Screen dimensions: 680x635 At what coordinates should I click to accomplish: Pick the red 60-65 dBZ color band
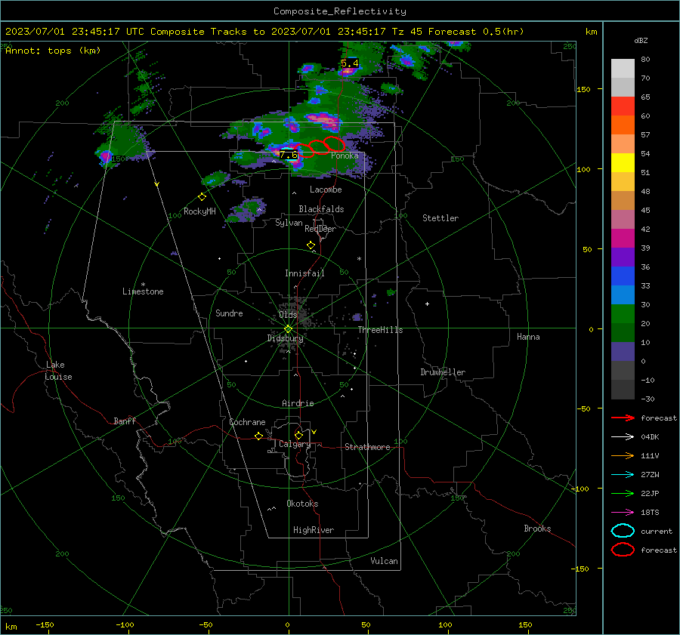[623, 106]
